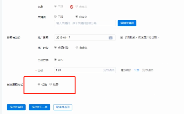Click the suggested bid value 1.20 link

pyautogui.click(x=137, y=70)
